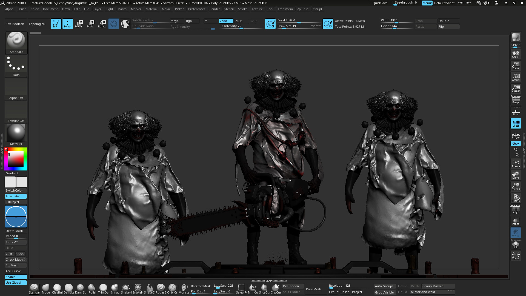Toggle Local symmetry L.Sym

(x=516, y=136)
